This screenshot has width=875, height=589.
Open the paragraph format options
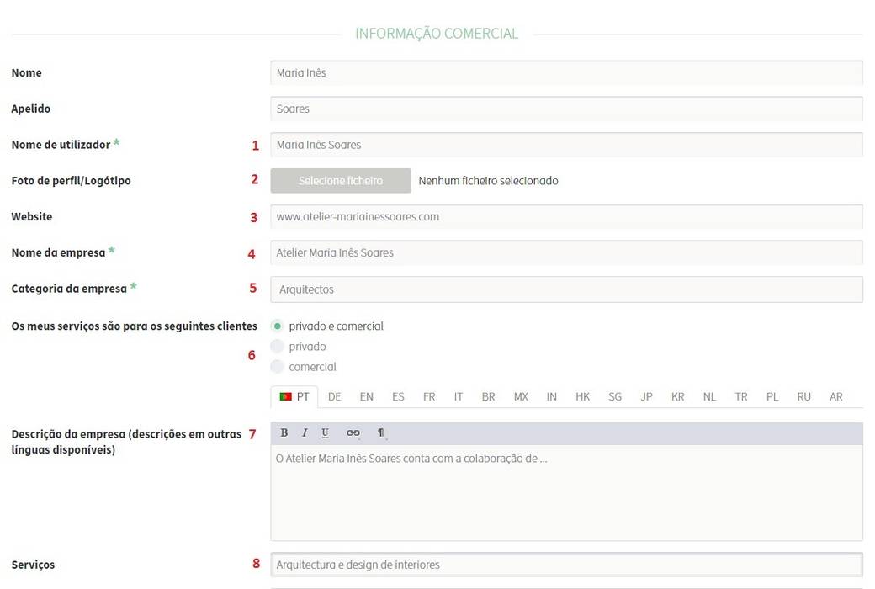[381, 432]
